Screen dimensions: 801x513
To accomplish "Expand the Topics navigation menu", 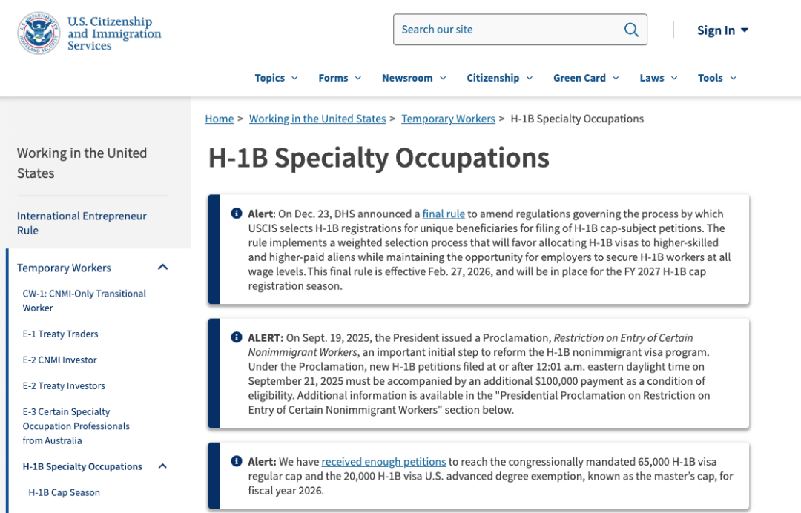I will pyautogui.click(x=276, y=78).
